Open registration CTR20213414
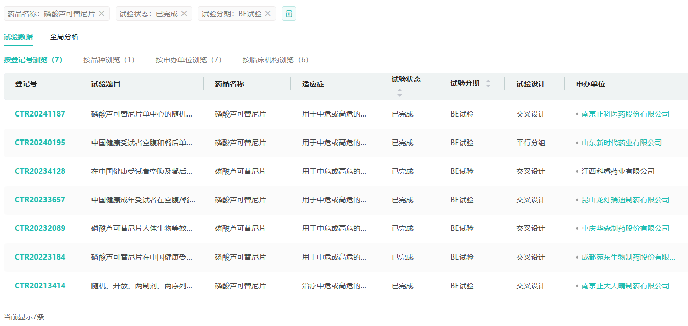This screenshot has height=326, width=688. [40, 286]
